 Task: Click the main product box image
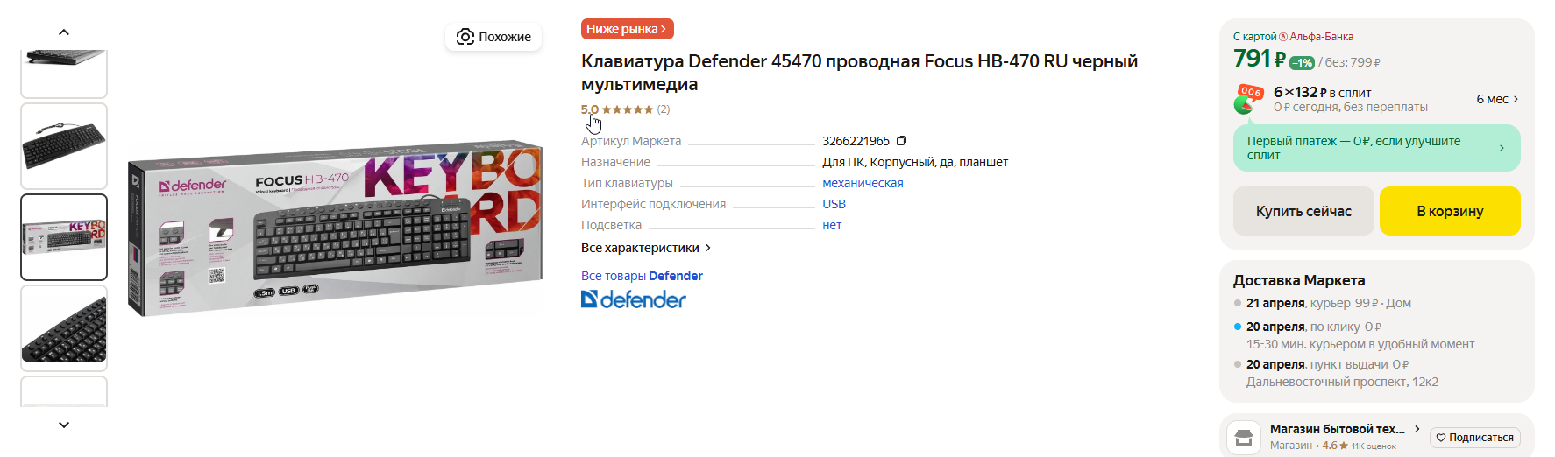coord(335,229)
